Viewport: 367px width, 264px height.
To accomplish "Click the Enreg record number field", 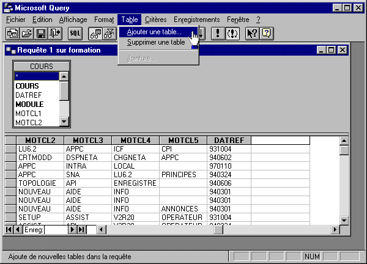I will [x=56, y=230].
